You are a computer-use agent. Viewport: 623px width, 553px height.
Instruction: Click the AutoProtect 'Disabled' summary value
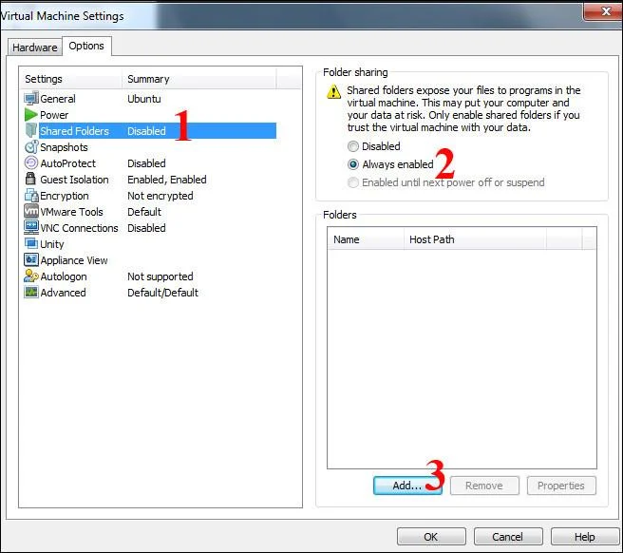point(146,163)
